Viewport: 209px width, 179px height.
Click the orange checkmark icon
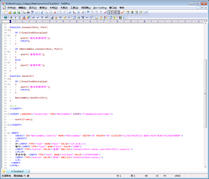tap(122, 13)
